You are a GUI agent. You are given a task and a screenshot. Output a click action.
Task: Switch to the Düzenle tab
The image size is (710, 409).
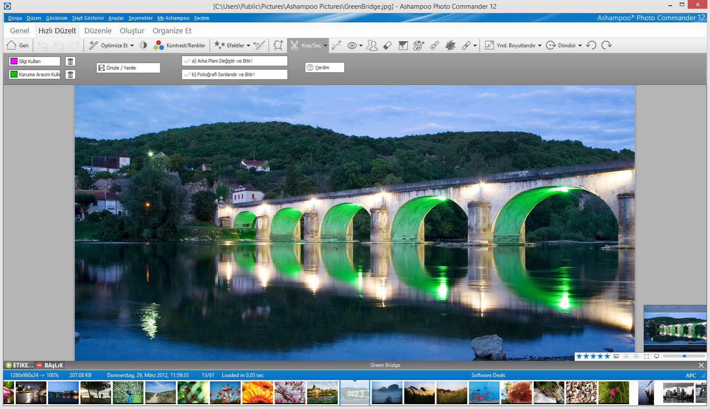click(98, 31)
